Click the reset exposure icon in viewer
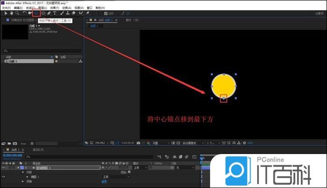327x188 pixels. pos(244,143)
